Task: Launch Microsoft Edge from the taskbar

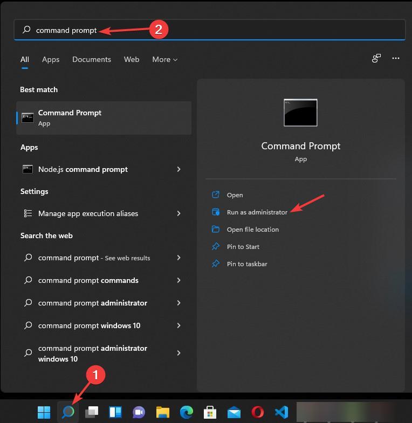Action: coord(186,412)
